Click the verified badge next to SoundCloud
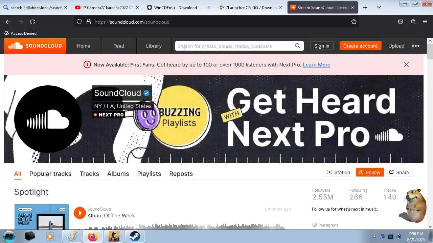The height and width of the screenshot is (243, 433). click(146, 93)
